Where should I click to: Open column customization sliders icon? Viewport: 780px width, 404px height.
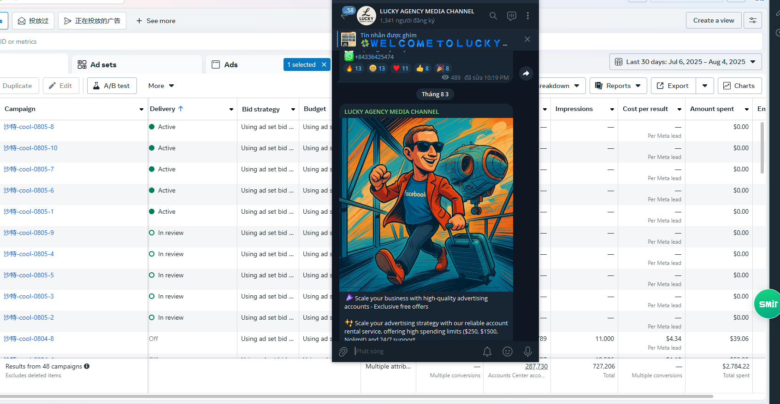coord(753,20)
